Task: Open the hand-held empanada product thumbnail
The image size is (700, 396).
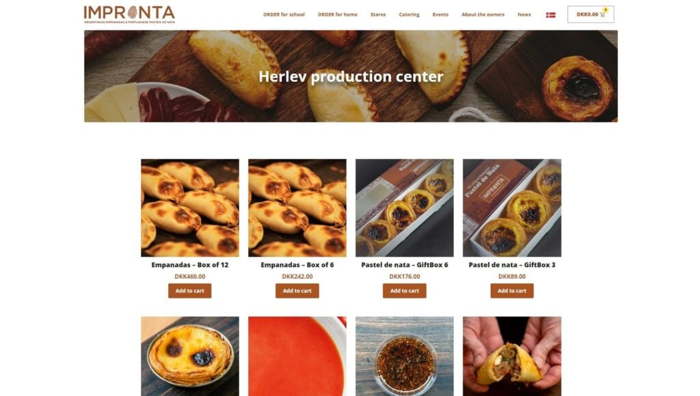Action: point(511,356)
